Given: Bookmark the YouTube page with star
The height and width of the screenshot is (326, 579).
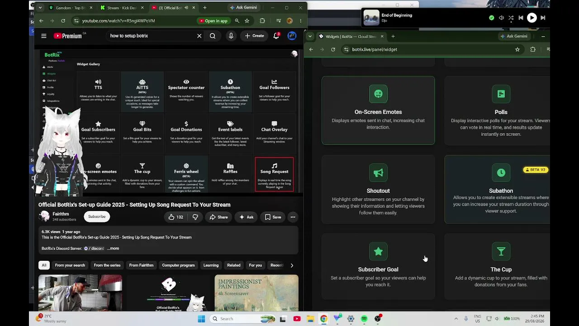Looking at the screenshot, I should tap(247, 21).
